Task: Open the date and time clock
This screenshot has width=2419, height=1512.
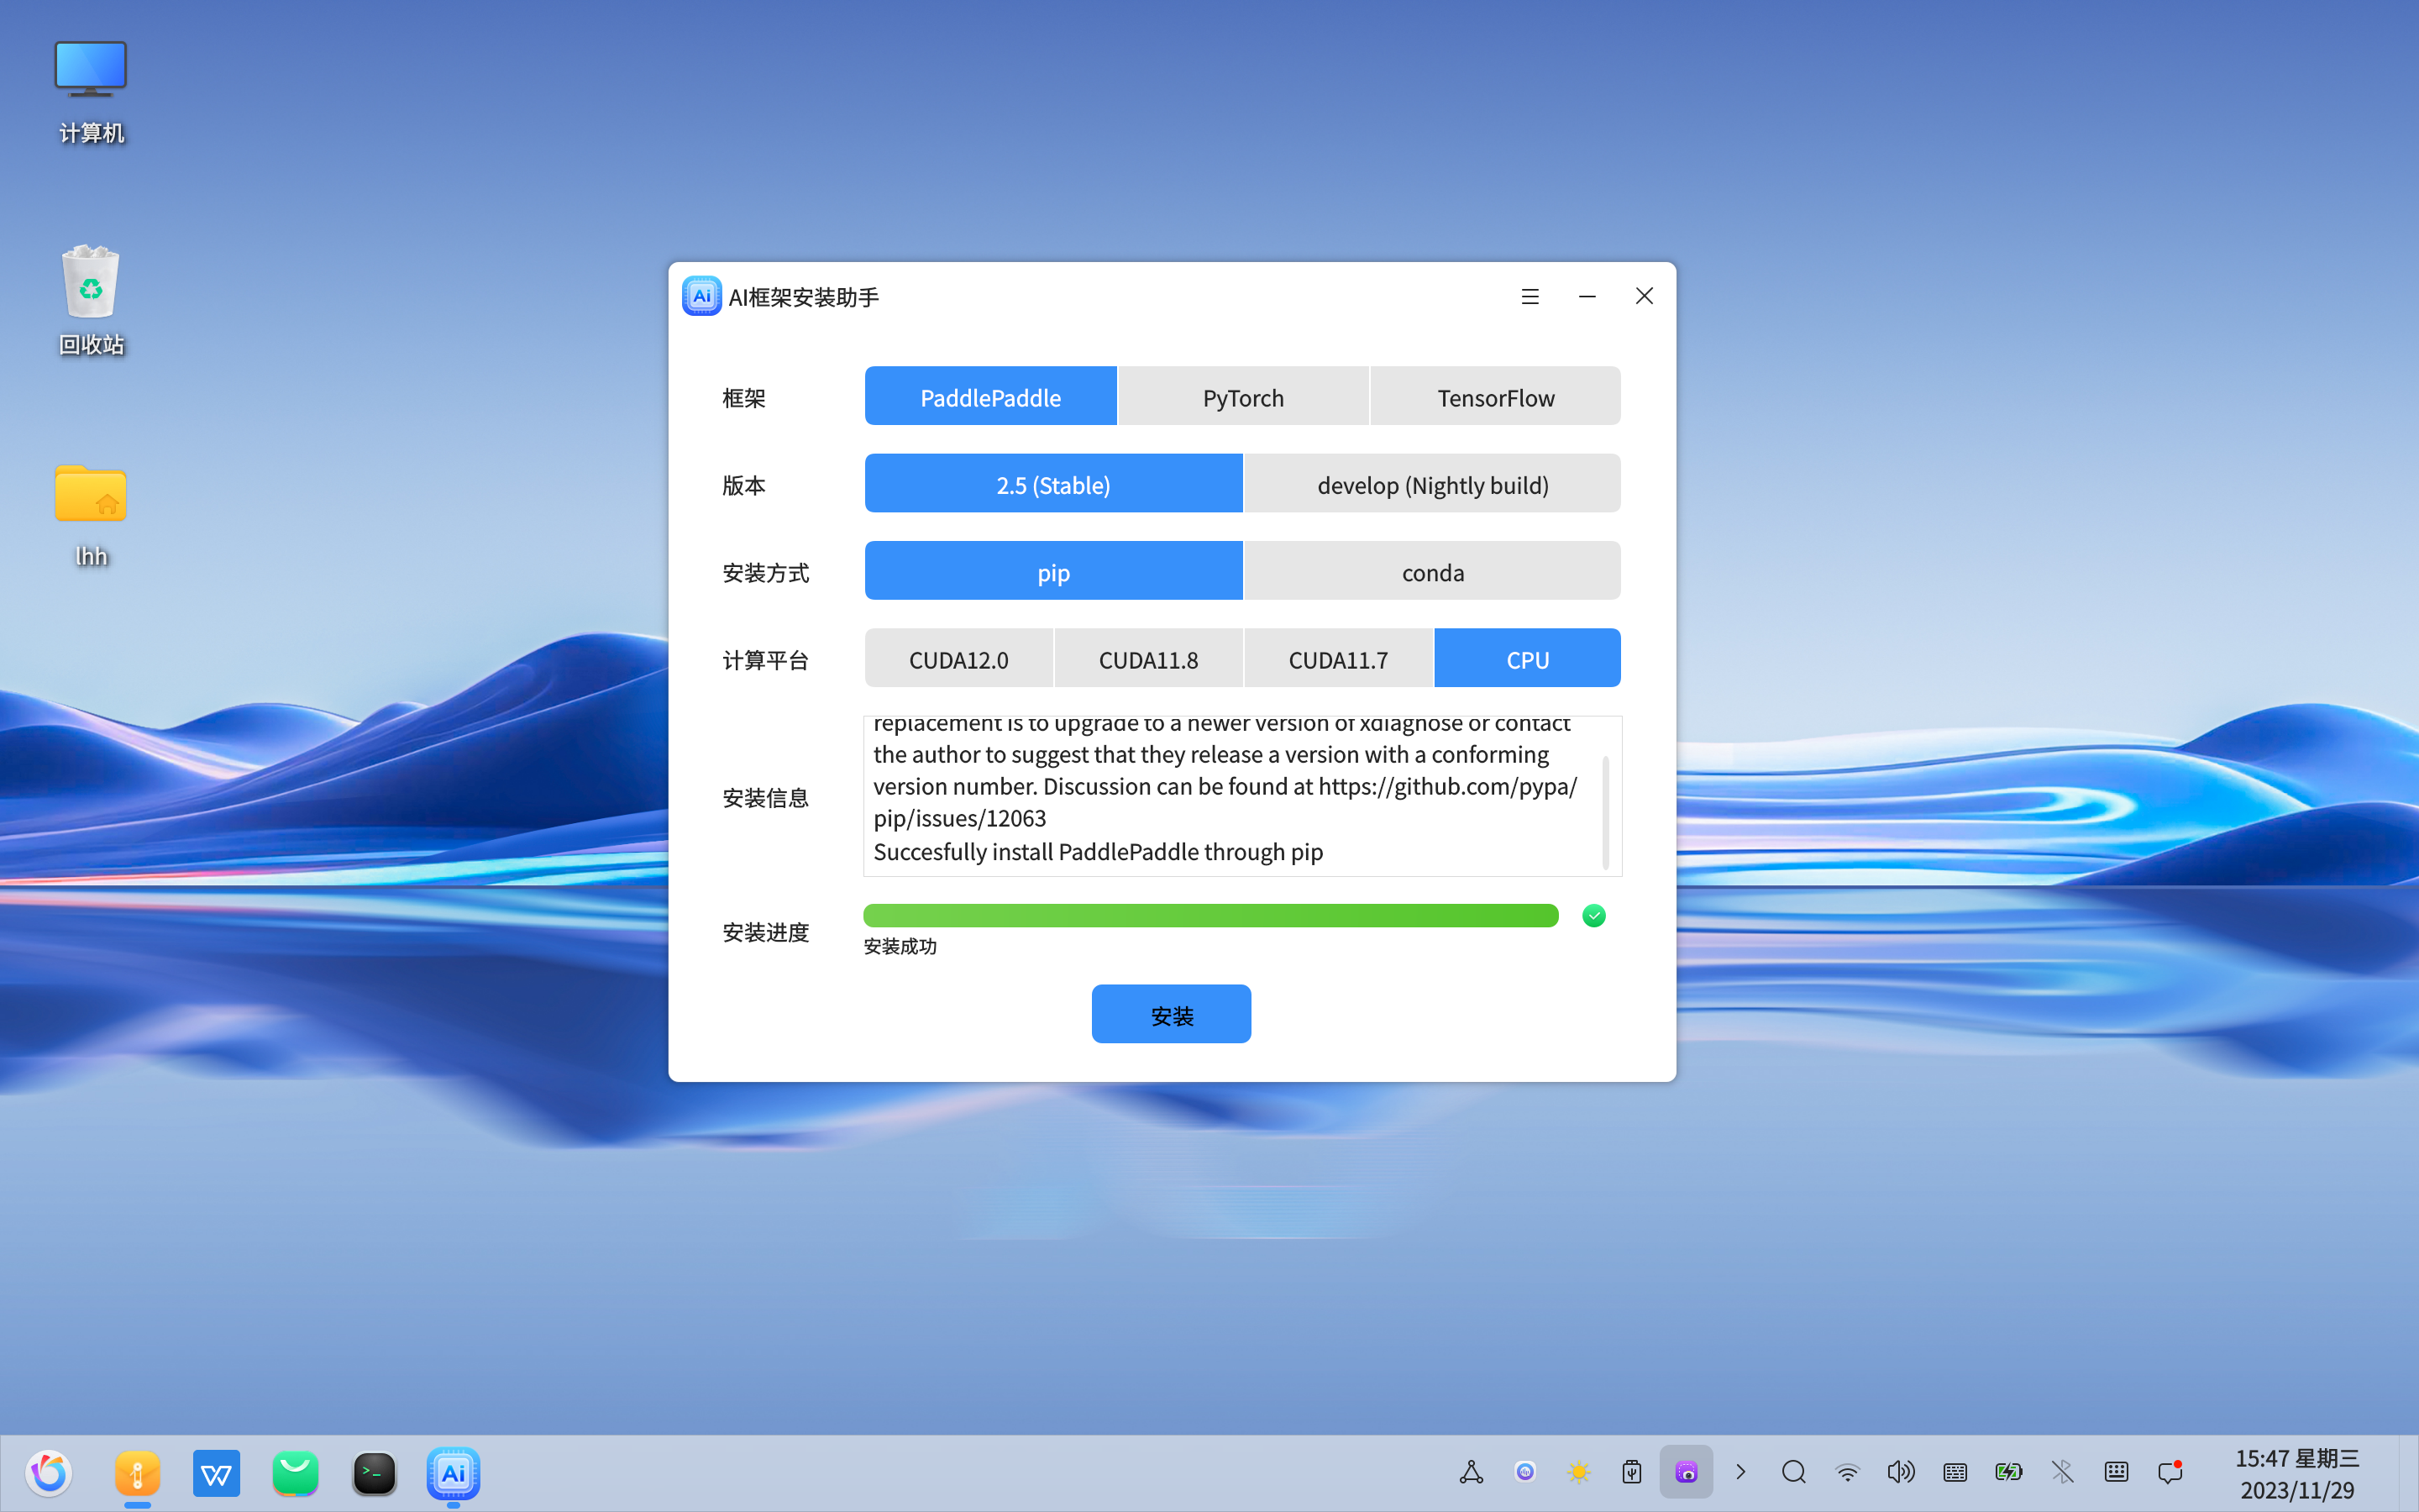Action: point(2296,1473)
